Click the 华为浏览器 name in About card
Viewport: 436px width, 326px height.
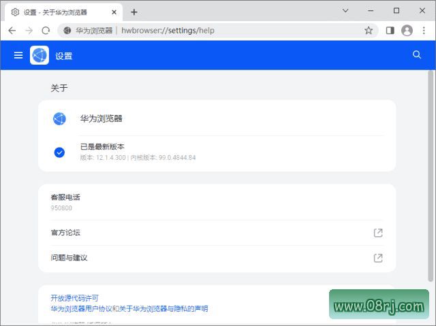102,118
